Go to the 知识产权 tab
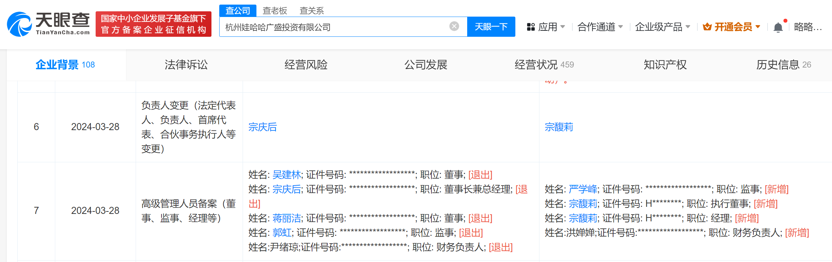The height and width of the screenshot is (262, 832). point(665,65)
